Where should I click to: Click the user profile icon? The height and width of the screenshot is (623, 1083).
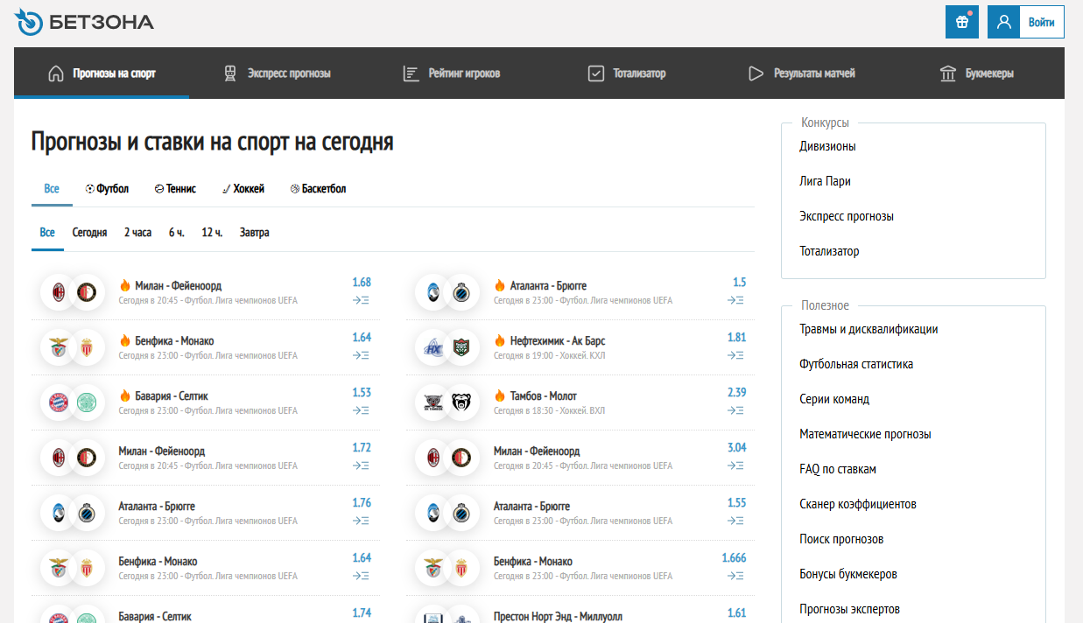(1003, 22)
